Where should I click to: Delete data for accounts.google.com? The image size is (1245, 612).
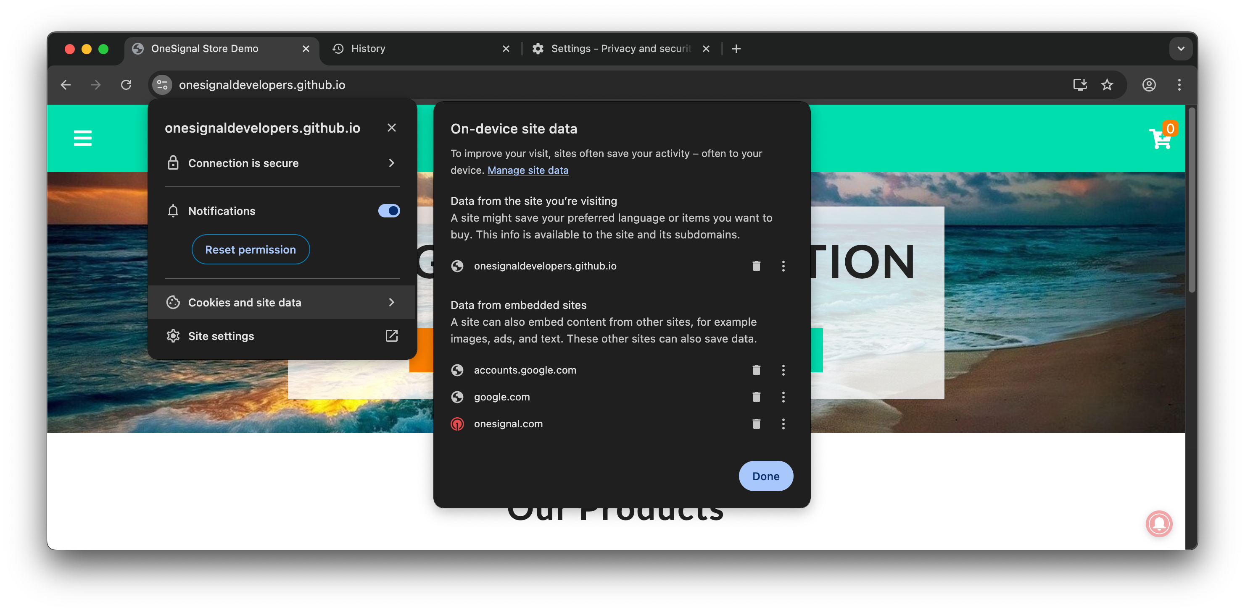[x=757, y=370]
